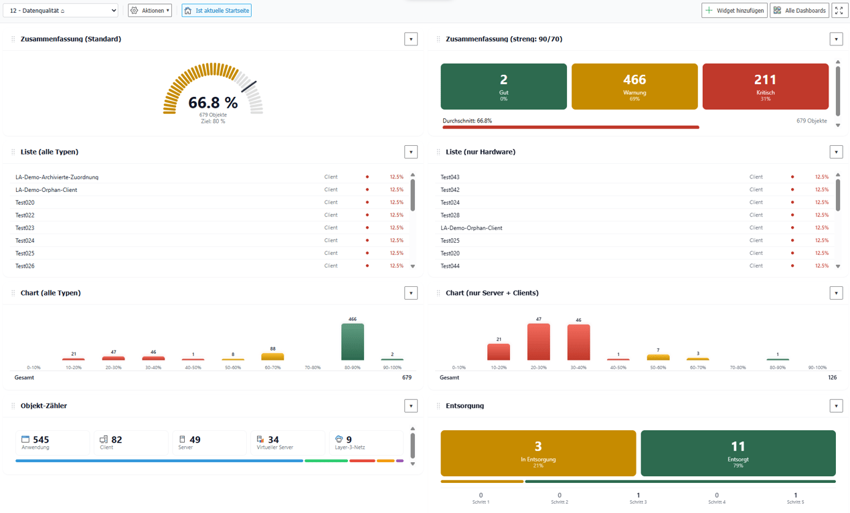
Task: Grab drag handle of Chart (nur Server + Clients)
Action: coord(438,293)
